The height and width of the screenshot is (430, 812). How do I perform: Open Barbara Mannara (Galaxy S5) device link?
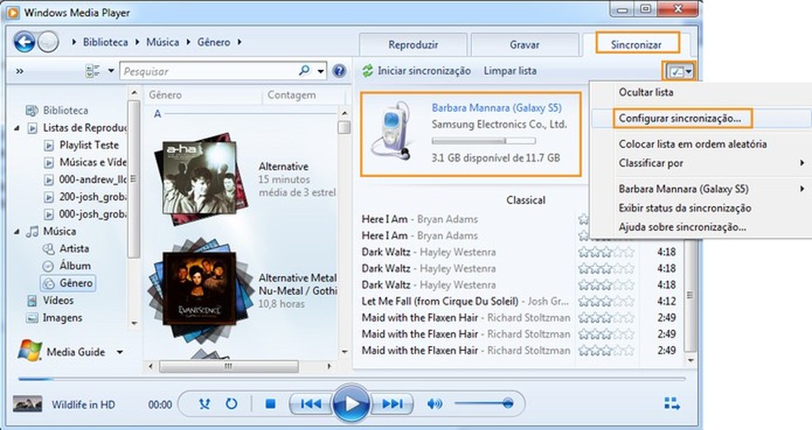(x=484, y=108)
